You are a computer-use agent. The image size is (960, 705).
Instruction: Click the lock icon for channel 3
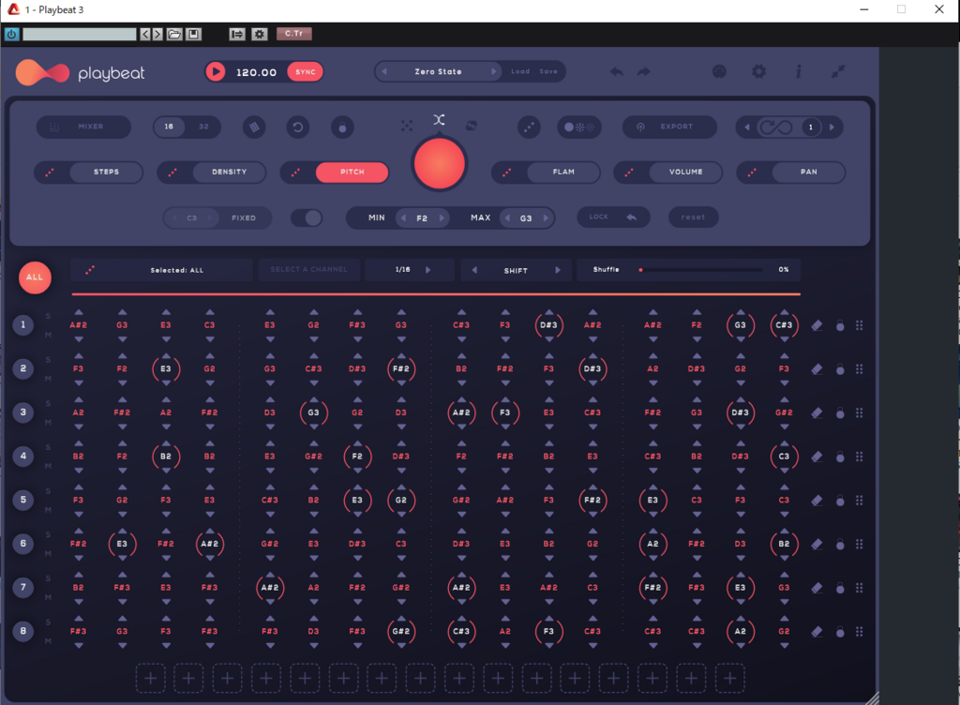click(840, 413)
